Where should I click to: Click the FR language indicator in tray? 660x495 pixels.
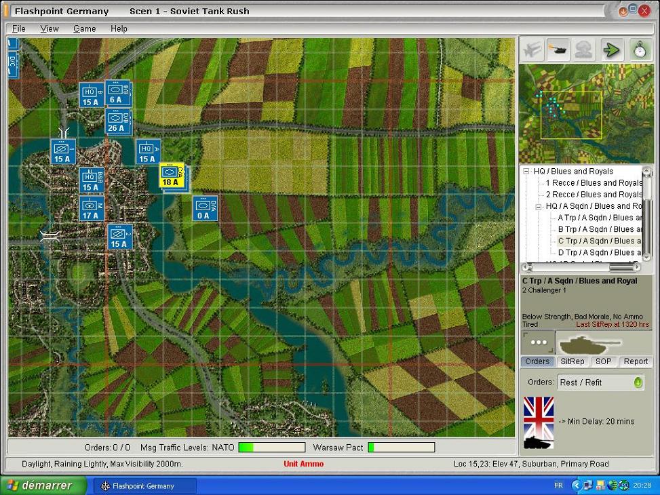tap(558, 486)
